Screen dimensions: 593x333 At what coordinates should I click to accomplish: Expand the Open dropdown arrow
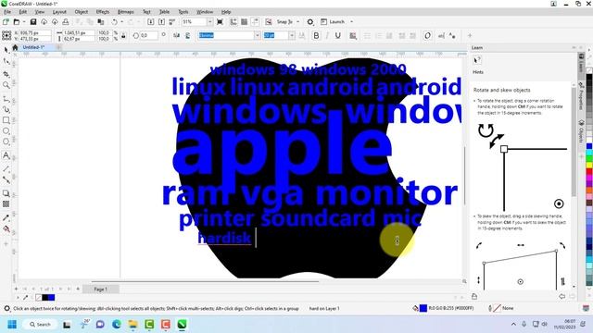click(x=24, y=22)
